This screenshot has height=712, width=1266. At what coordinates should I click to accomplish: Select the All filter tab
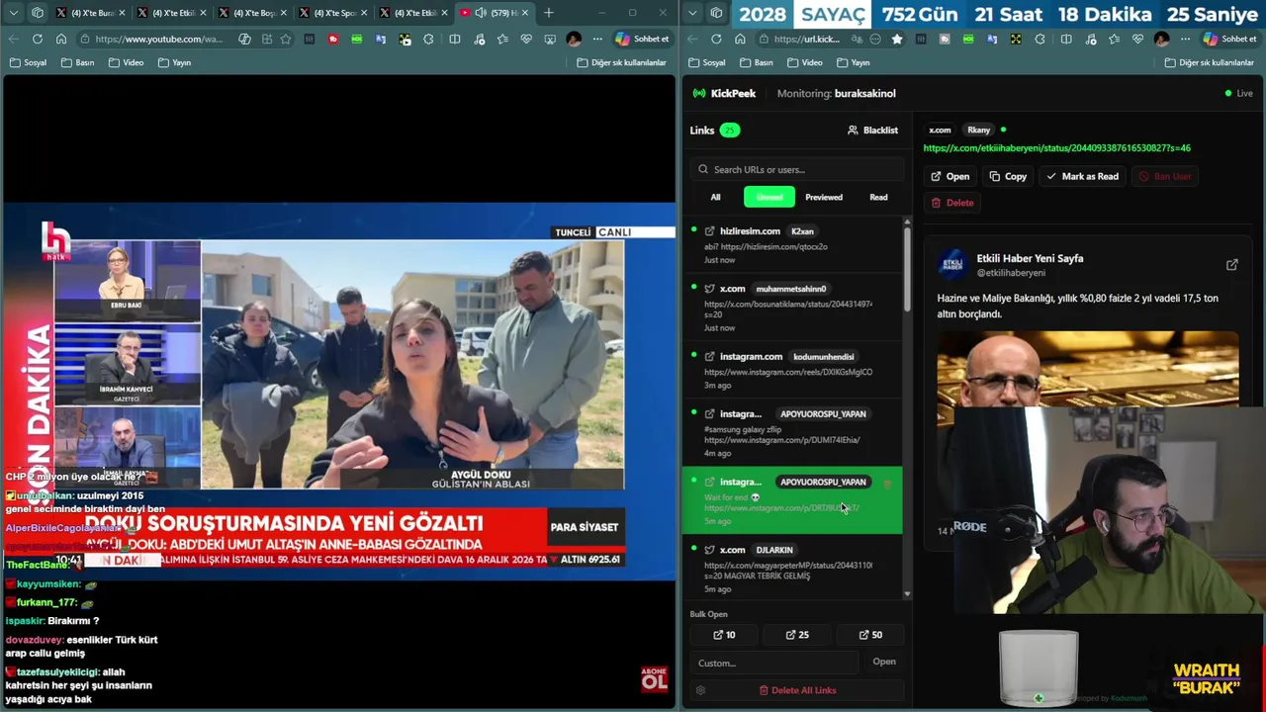pyautogui.click(x=715, y=197)
